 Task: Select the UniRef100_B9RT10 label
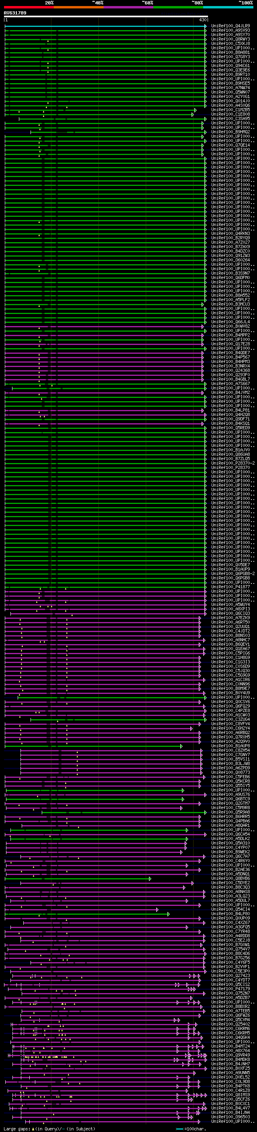(x=230, y=74)
